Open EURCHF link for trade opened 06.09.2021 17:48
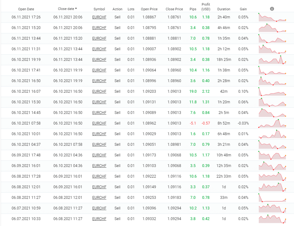This screenshot has height=226, width=294. tap(99, 155)
